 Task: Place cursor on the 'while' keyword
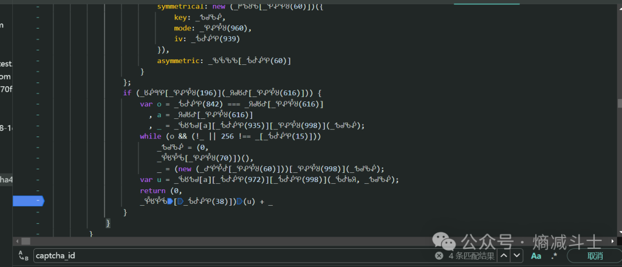pos(150,137)
